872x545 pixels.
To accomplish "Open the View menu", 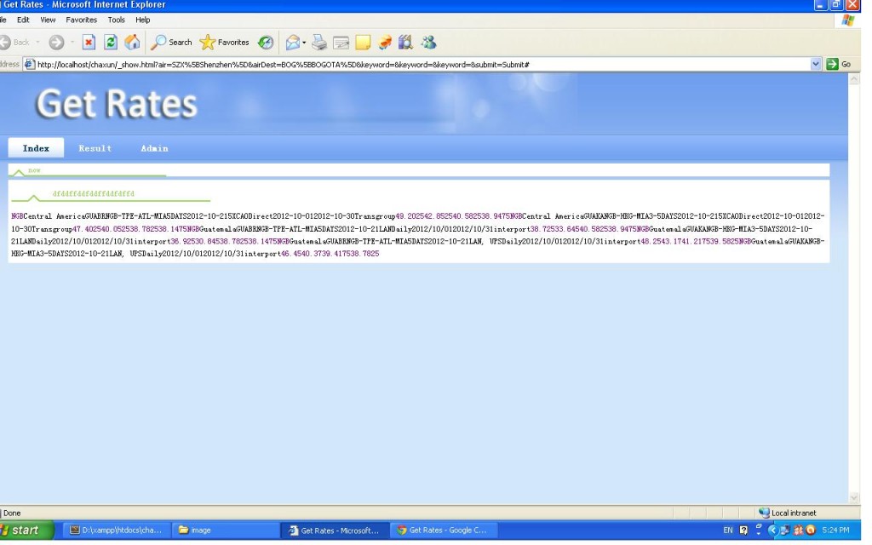I will (x=48, y=20).
